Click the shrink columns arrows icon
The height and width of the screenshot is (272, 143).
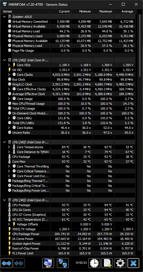19,263
